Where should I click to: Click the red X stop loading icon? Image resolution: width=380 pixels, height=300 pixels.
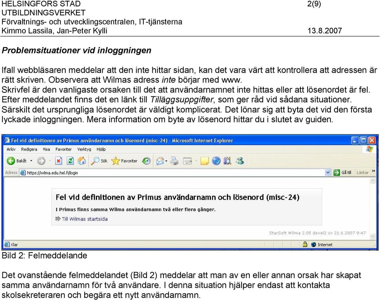59,161
